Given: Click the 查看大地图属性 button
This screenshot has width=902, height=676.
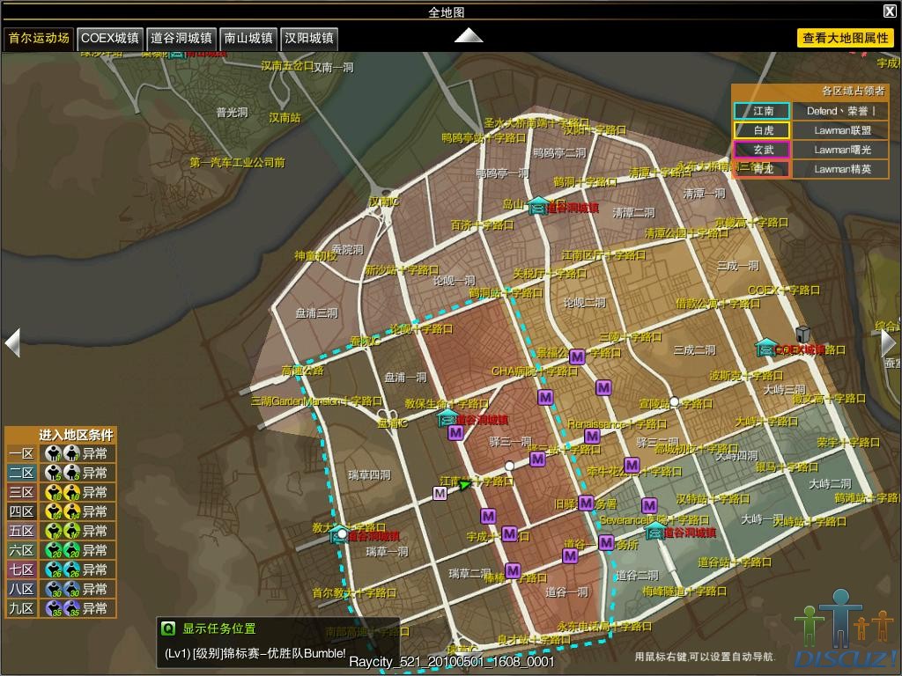Looking at the screenshot, I should pyautogui.click(x=845, y=38).
